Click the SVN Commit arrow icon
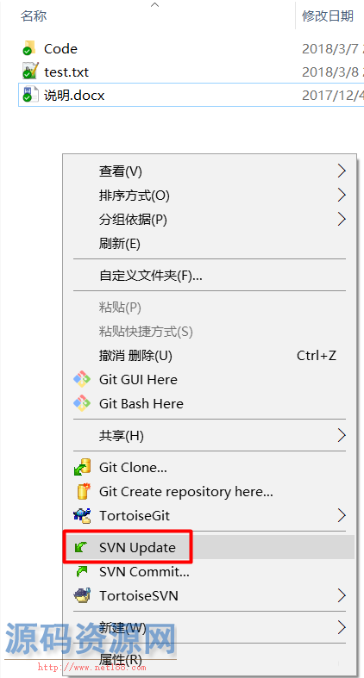This screenshot has width=364, height=678. (x=82, y=572)
